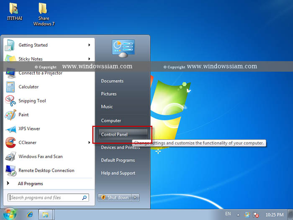Image resolution: width=293 pixels, height=220 pixels.
Task: Launch Getting Started
Action: [x=33, y=45]
